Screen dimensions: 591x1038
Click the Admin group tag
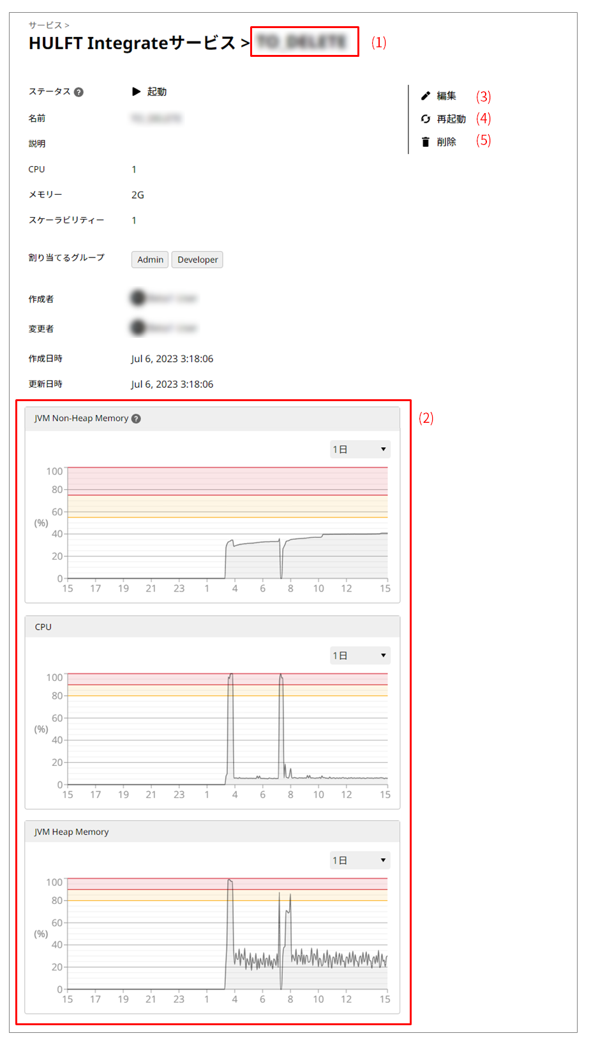150,259
